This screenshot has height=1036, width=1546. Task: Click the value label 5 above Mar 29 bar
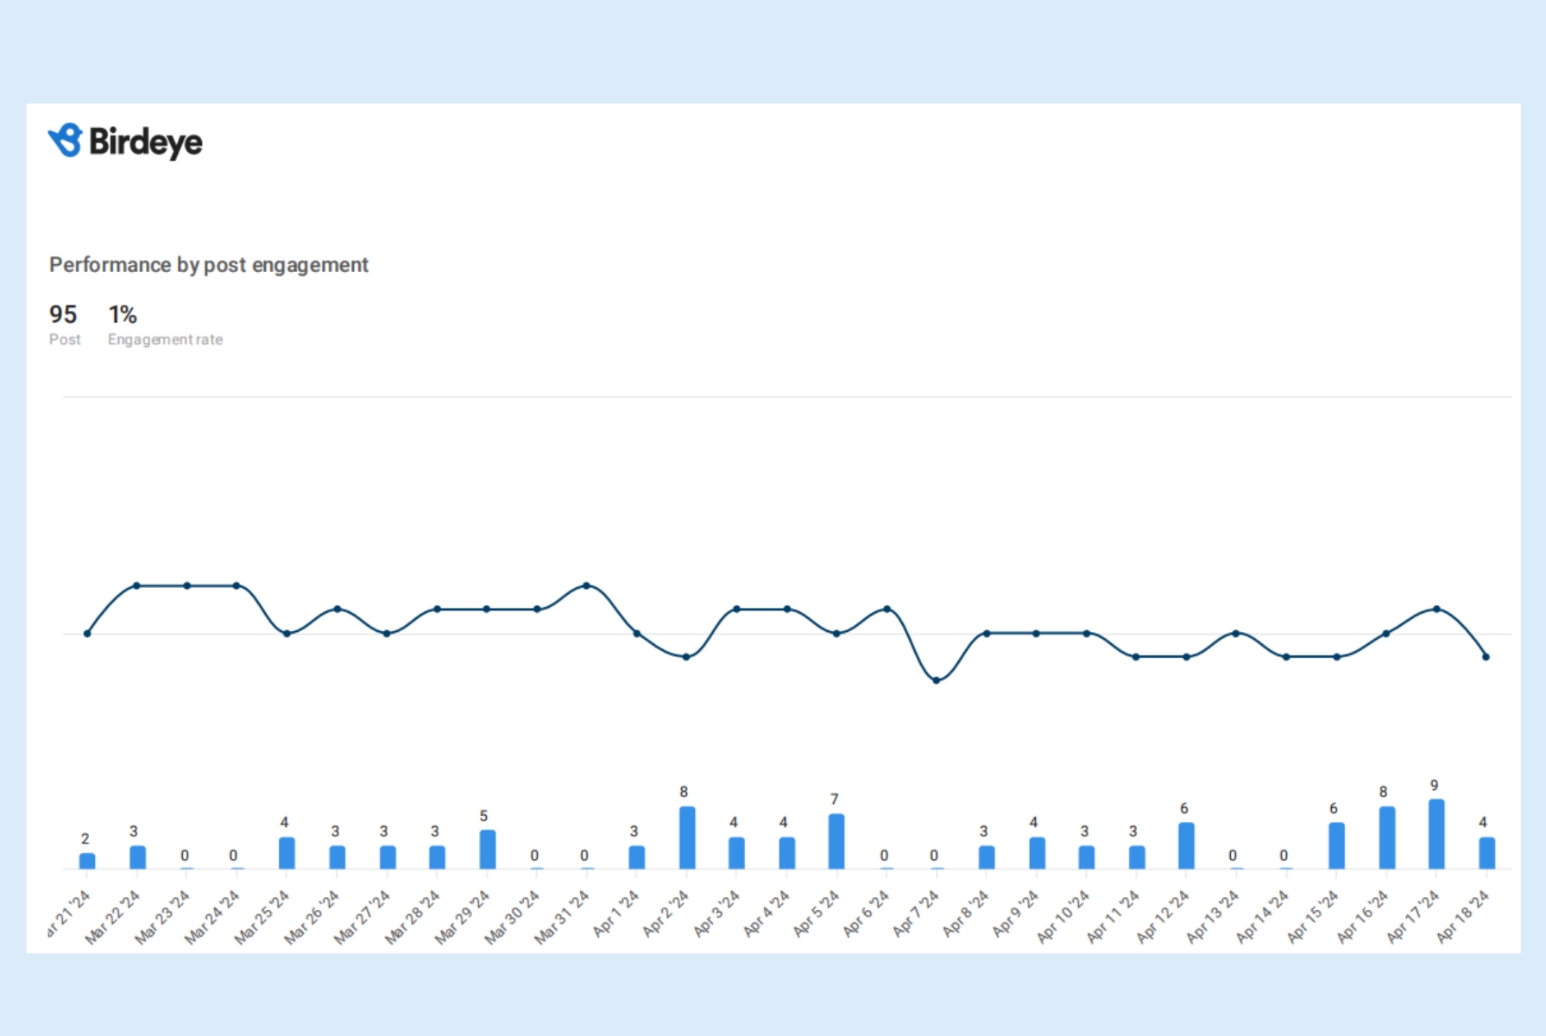[483, 816]
